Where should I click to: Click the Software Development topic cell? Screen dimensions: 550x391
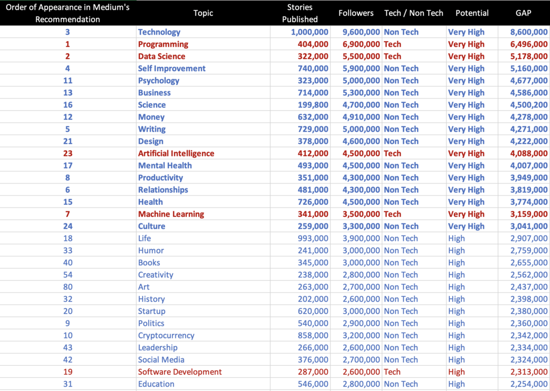pos(180,372)
